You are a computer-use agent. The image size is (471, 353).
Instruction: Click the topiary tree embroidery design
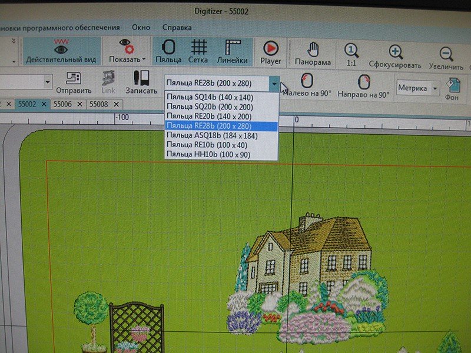click(91, 321)
